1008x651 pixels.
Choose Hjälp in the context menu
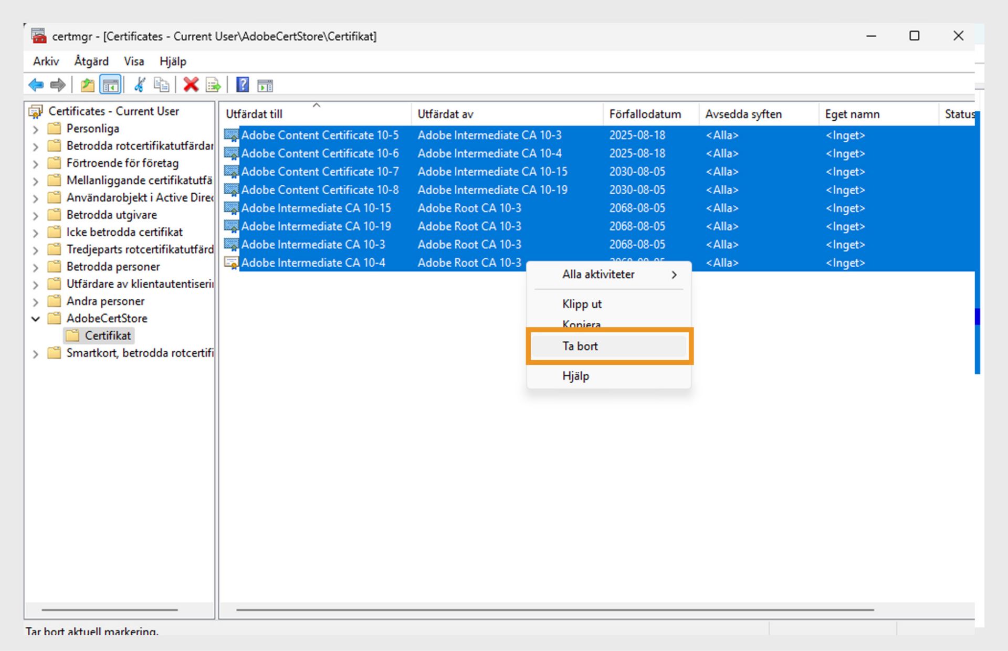(x=609, y=376)
